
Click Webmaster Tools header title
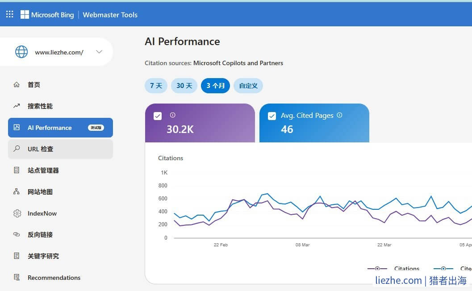110,15
